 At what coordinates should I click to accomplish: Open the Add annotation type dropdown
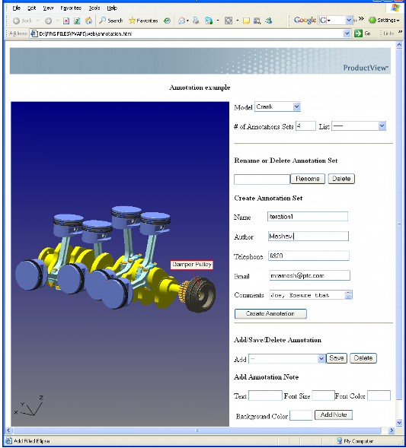(x=287, y=358)
